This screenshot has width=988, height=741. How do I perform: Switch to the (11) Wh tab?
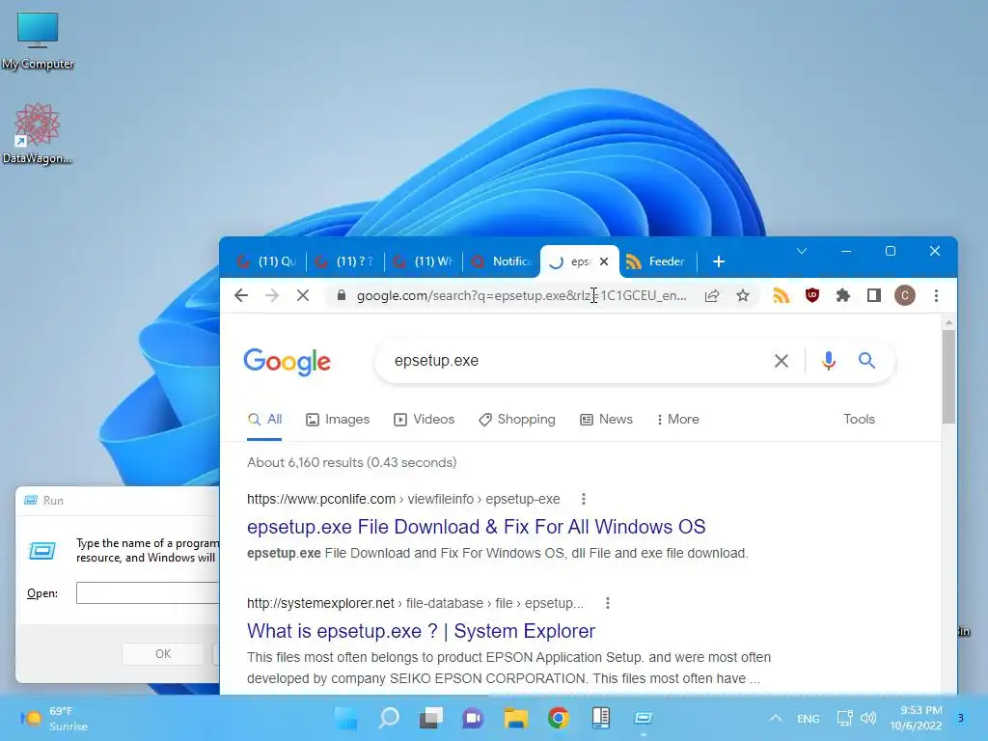424,261
